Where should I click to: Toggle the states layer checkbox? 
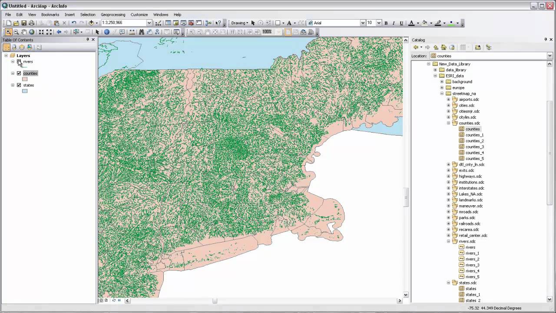[x=19, y=85]
